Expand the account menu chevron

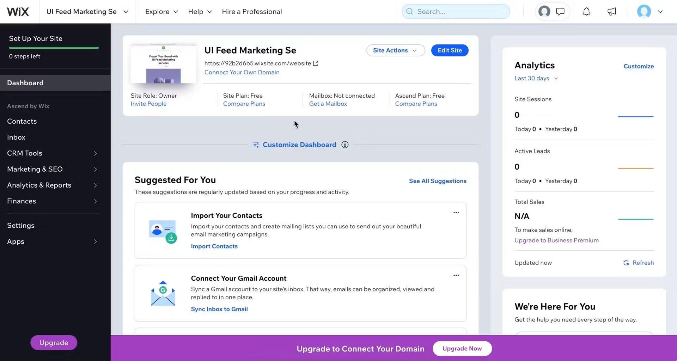[660, 12]
